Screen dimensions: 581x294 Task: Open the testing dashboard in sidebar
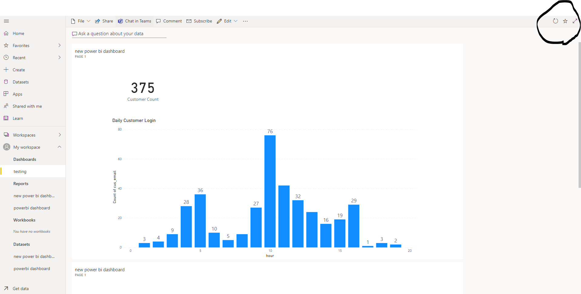(x=33, y=171)
